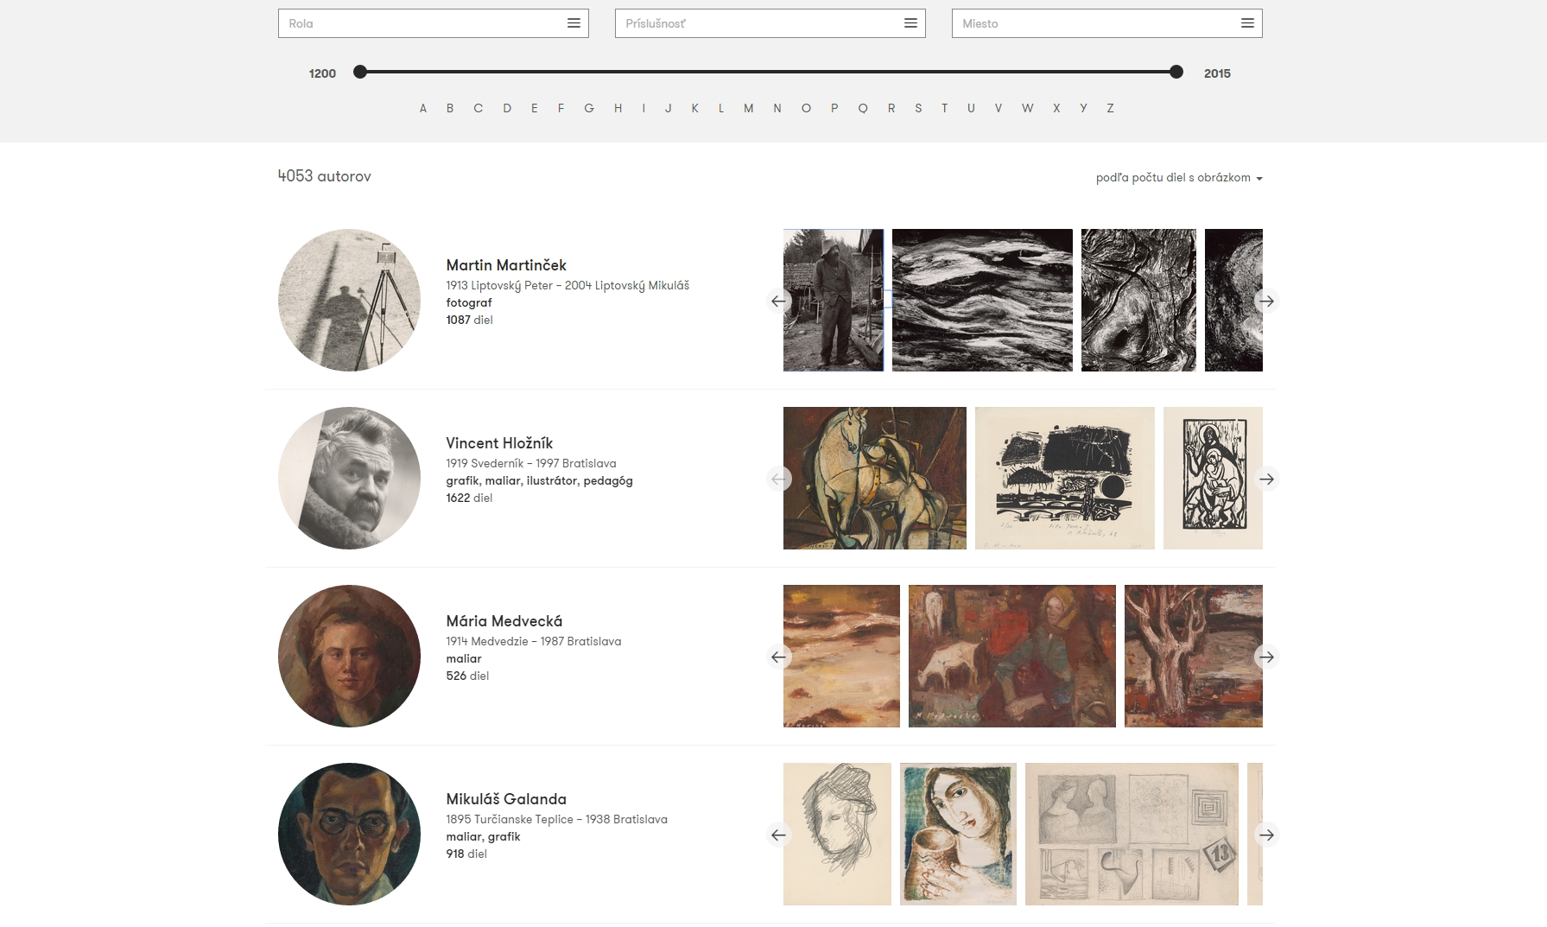The width and height of the screenshot is (1547, 927).
Task: Open the sort order dropdown
Action: [x=1178, y=178]
